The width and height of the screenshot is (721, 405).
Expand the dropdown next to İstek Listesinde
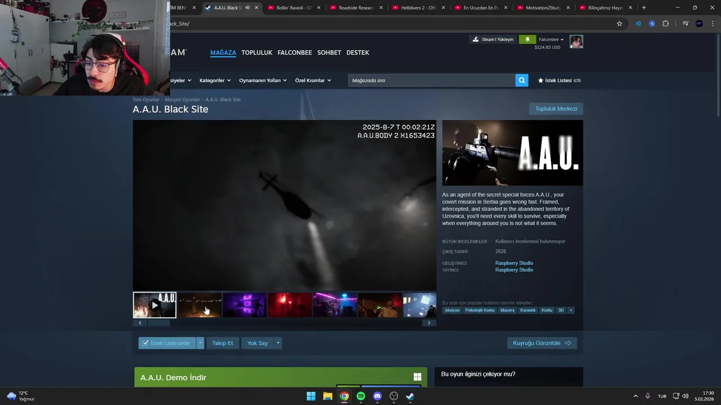point(200,343)
